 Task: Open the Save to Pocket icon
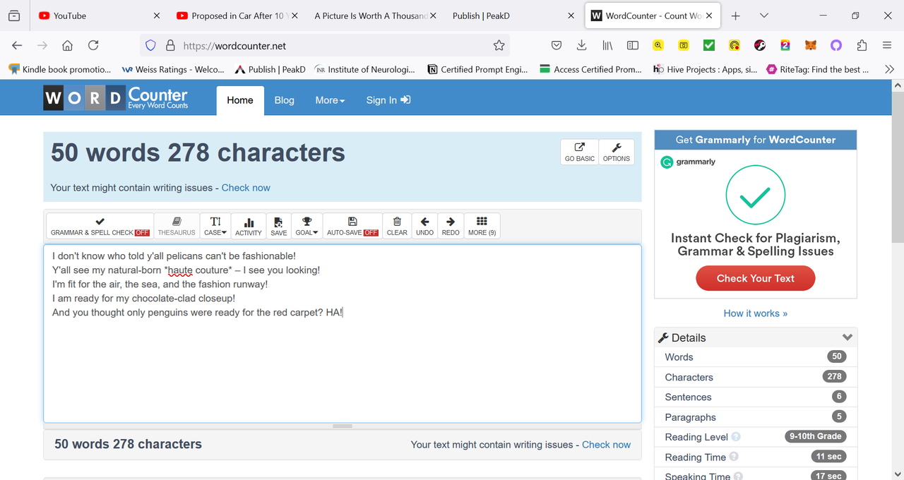pyautogui.click(x=557, y=45)
